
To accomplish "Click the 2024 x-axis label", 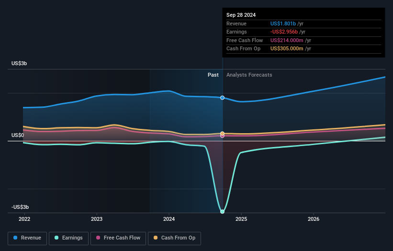I will click(169, 219).
